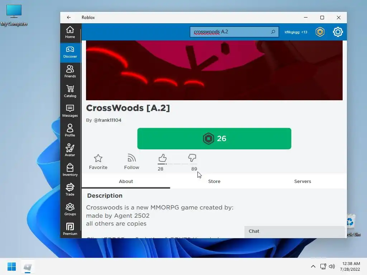Image resolution: width=367 pixels, height=275 pixels.
Task: Select the Recycle Bin desktop icon
Action: (353, 226)
